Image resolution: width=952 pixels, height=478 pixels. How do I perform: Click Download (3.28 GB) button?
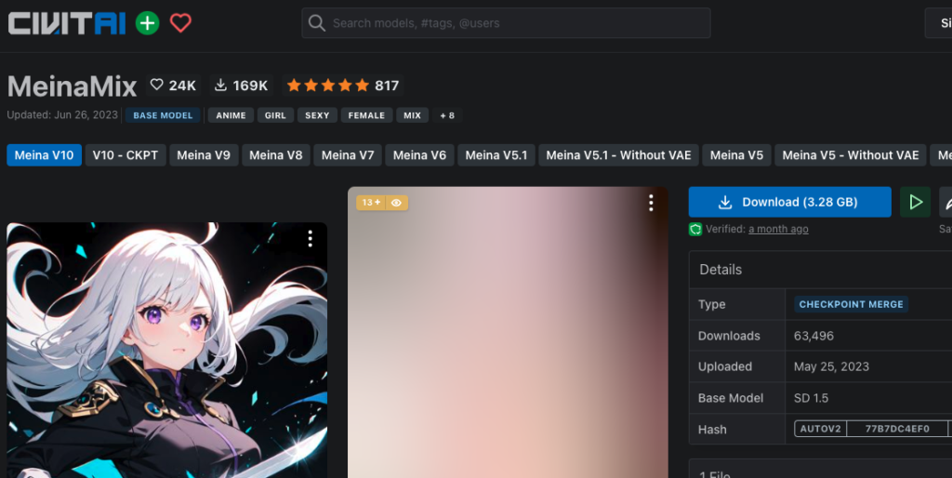pyautogui.click(x=790, y=202)
